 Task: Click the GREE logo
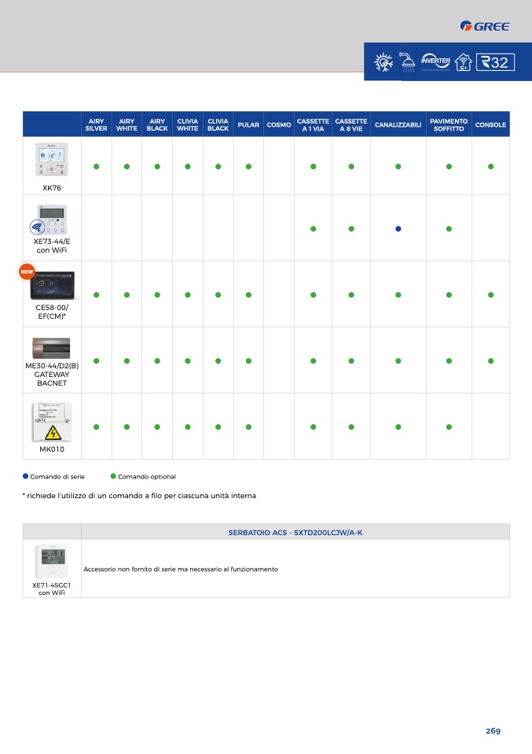pyautogui.click(x=485, y=26)
